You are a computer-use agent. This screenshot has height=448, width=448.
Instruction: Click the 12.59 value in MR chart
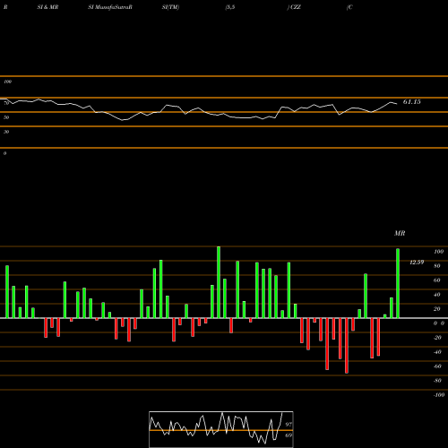[x=417, y=263]
